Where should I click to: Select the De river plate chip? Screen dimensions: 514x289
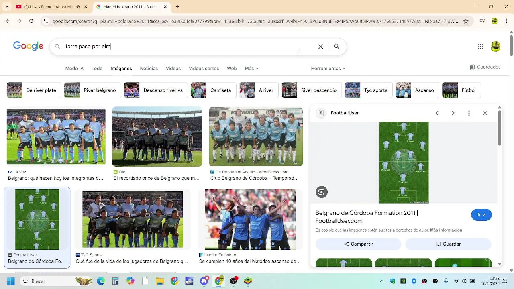pyautogui.click(x=34, y=90)
